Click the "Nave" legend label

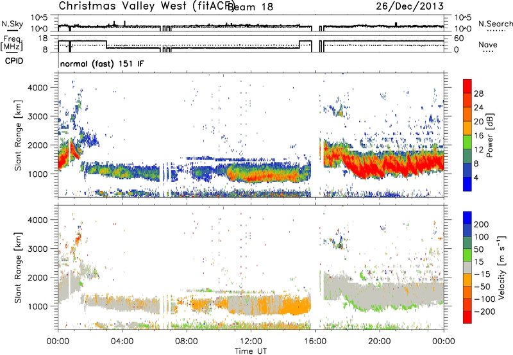coord(488,45)
